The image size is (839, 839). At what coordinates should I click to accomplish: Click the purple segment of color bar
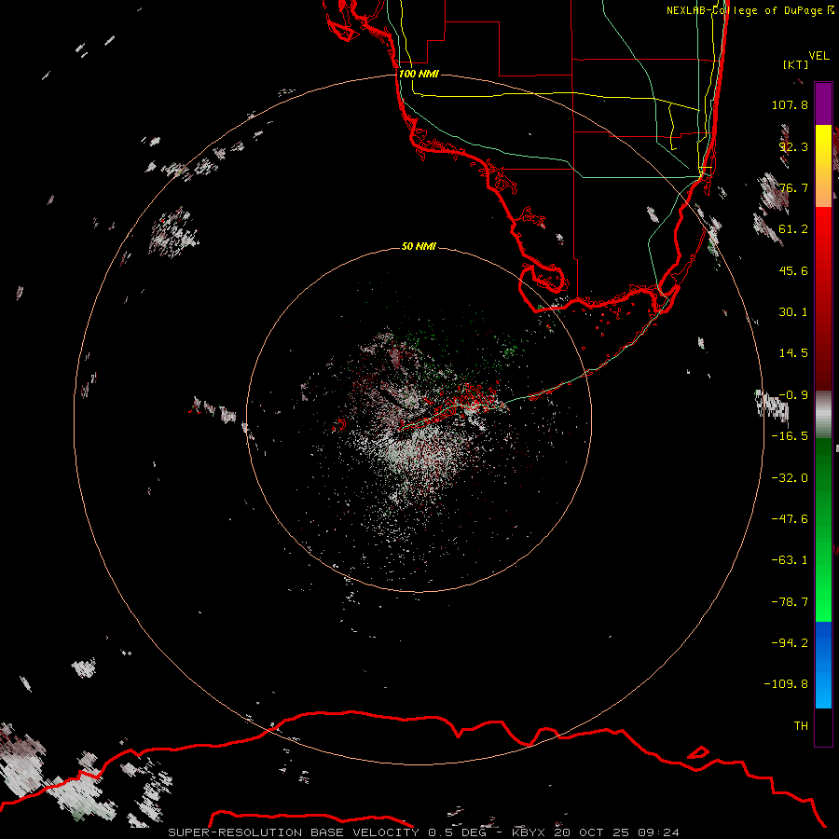point(823,103)
